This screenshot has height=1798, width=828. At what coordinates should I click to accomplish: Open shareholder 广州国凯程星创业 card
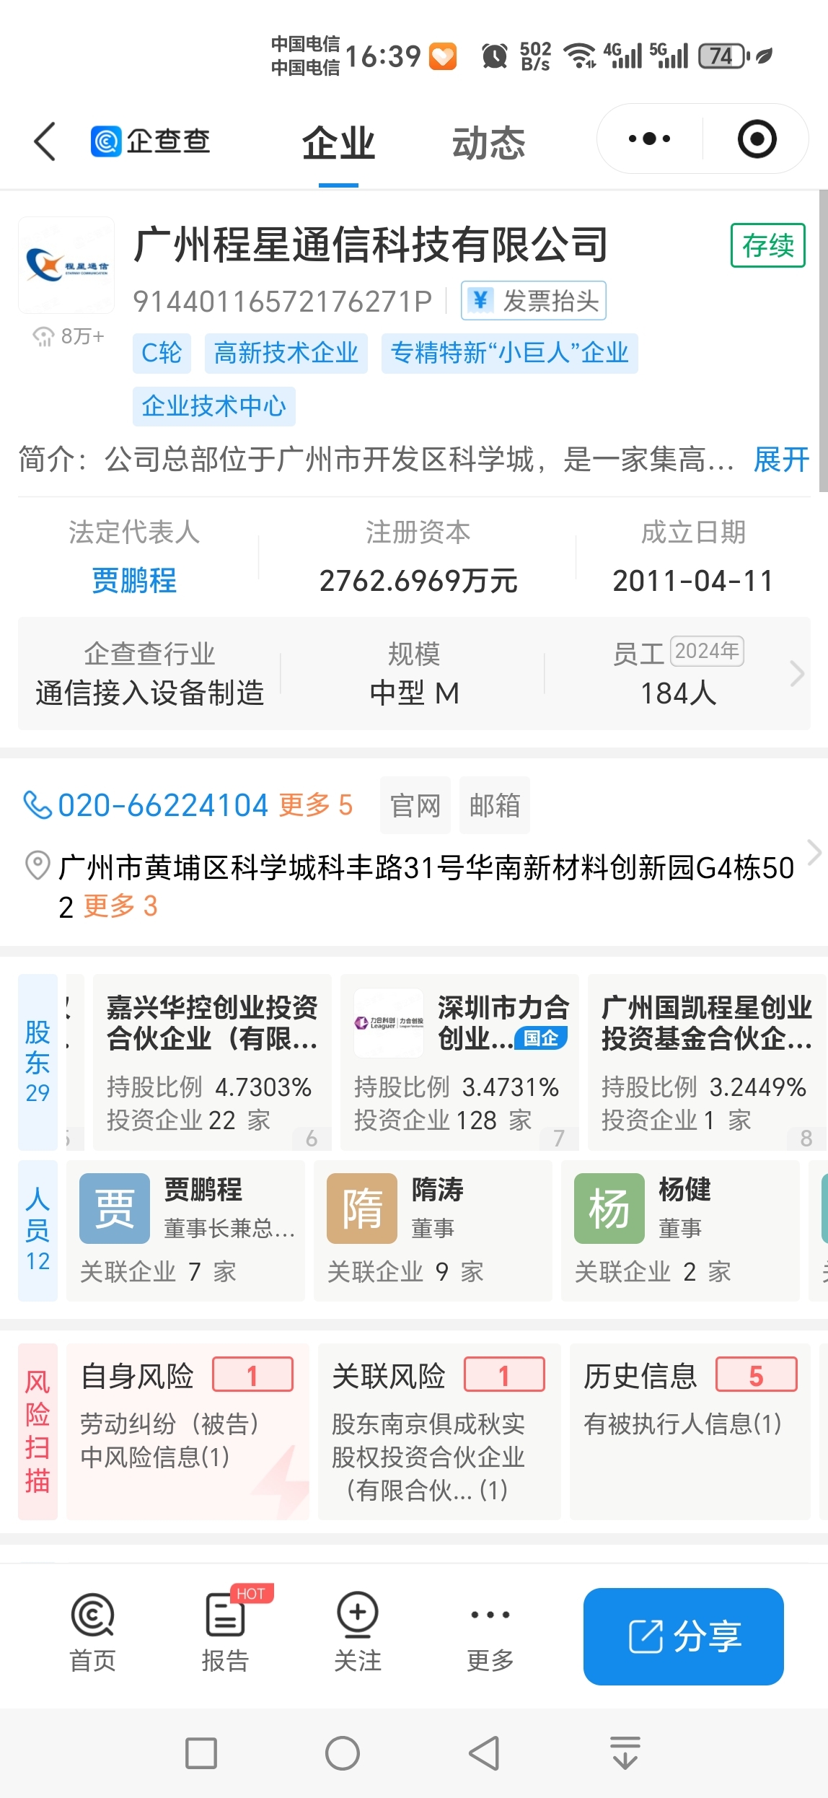coord(707,1061)
